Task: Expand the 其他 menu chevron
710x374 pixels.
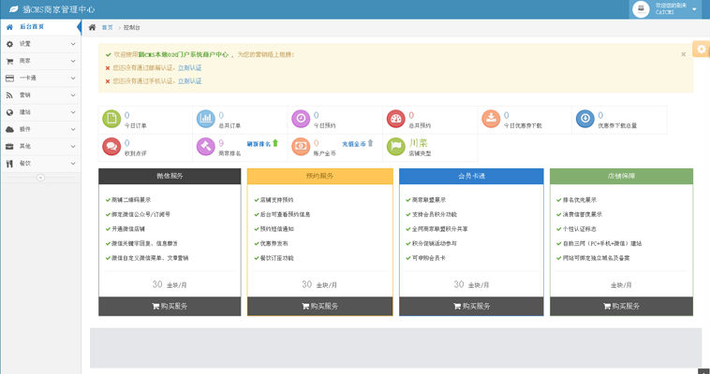Action: (x=73, y=147)
